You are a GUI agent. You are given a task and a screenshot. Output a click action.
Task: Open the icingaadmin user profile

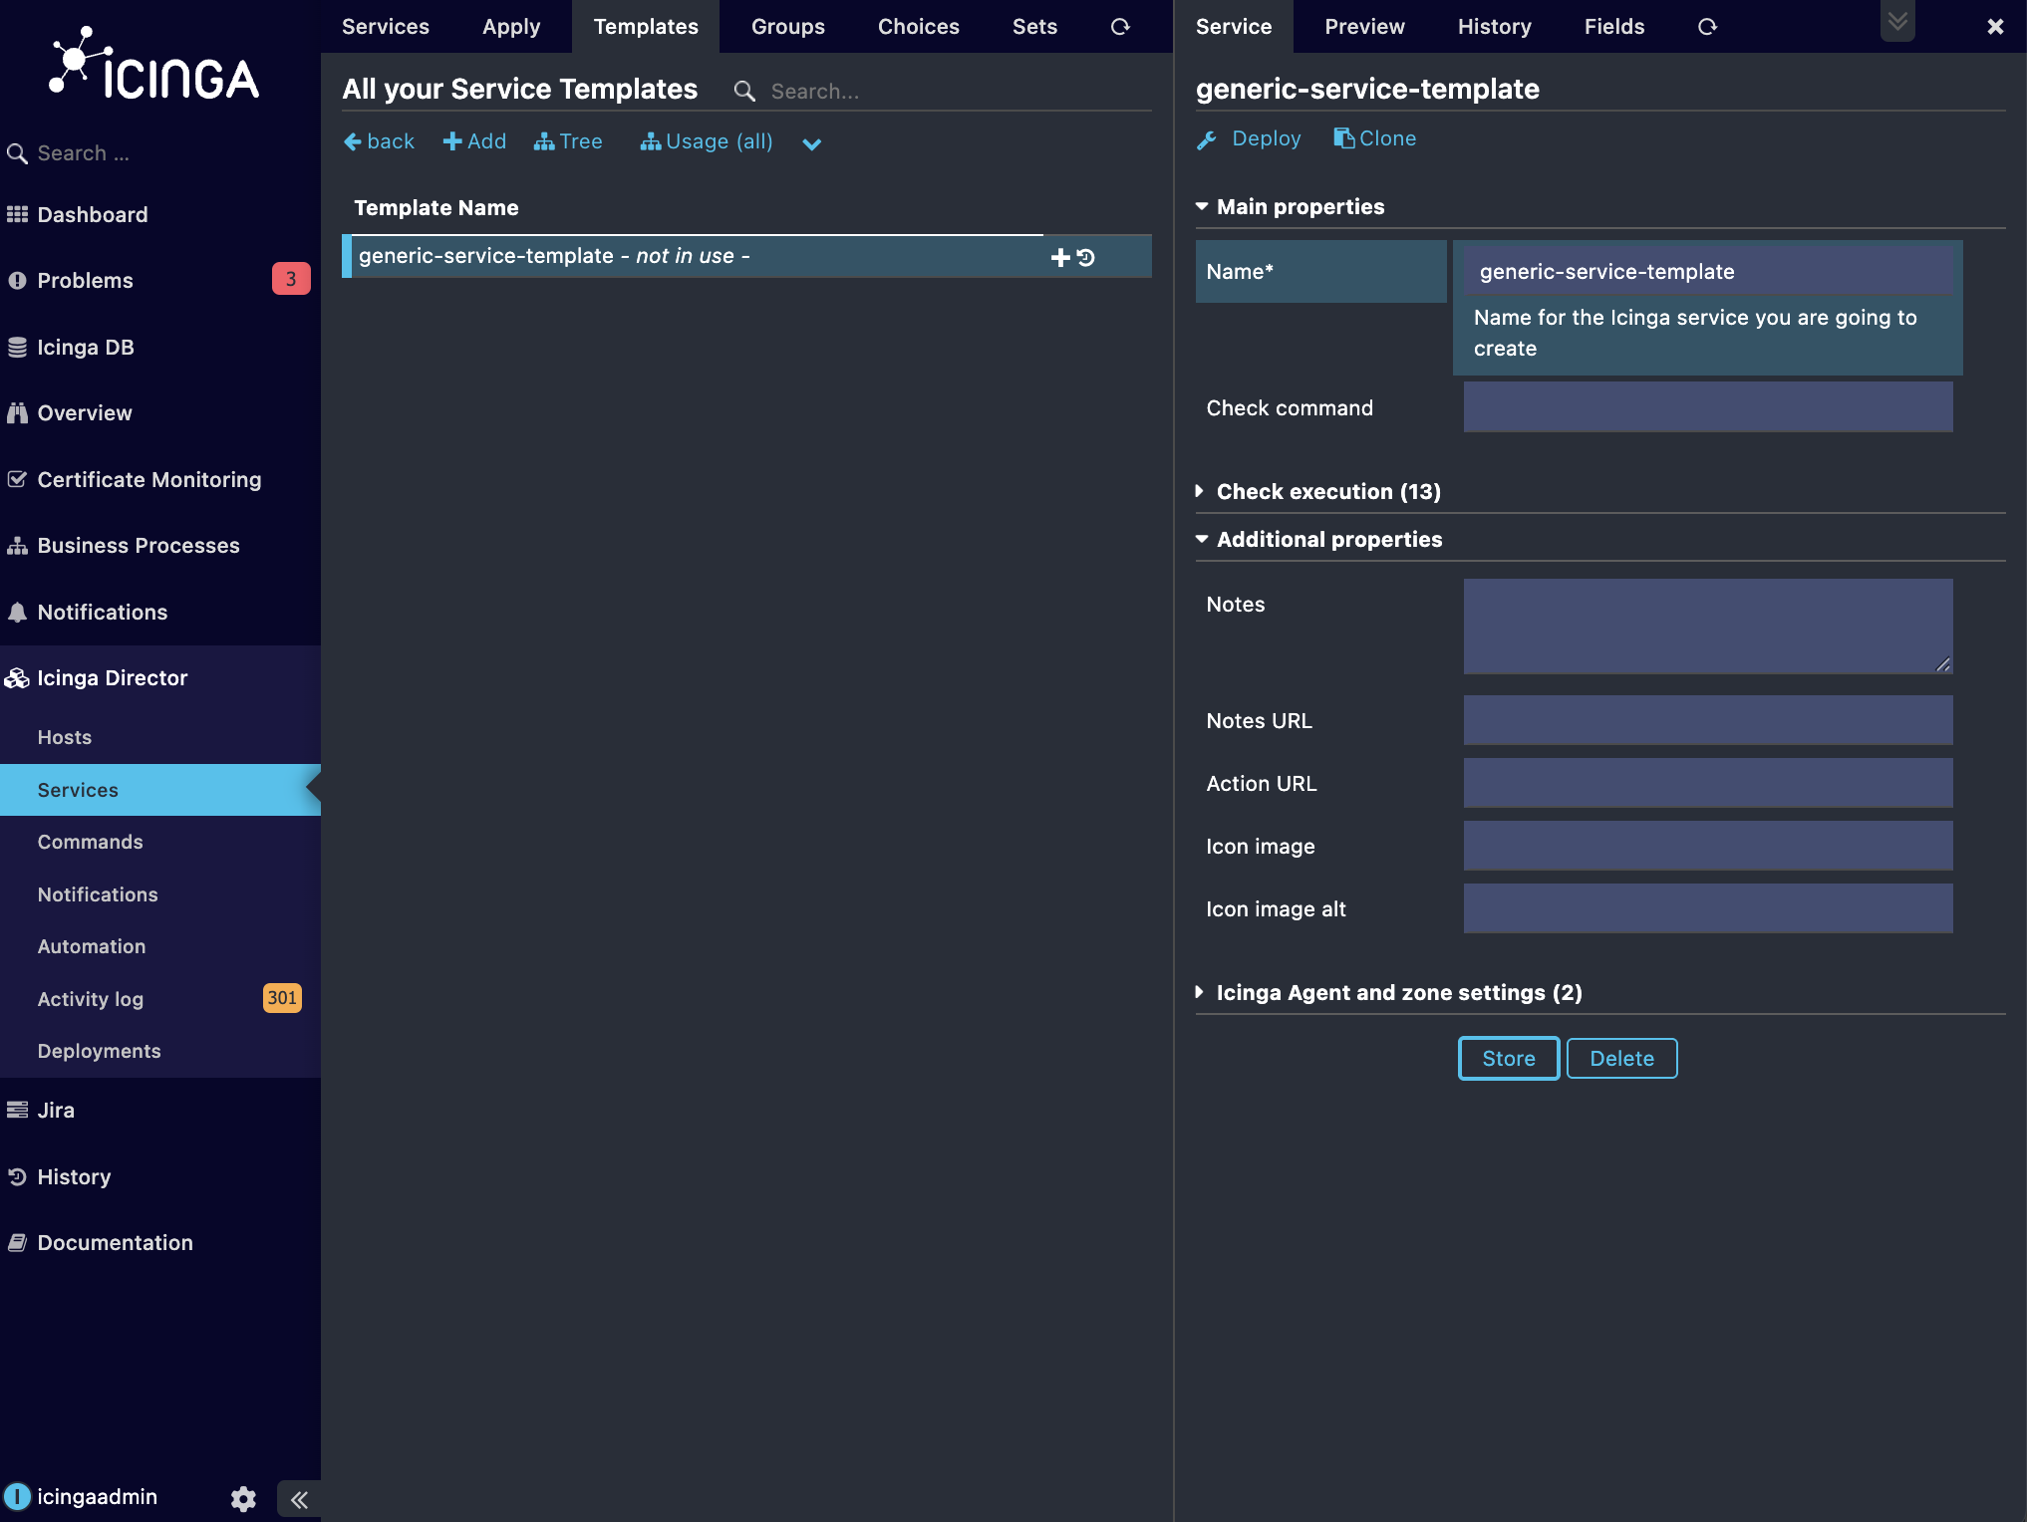click(x=82, y=1496)
